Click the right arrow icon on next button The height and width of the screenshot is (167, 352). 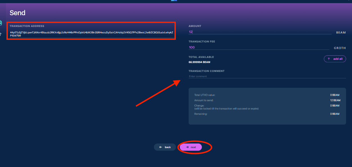[x=187, y=147]
